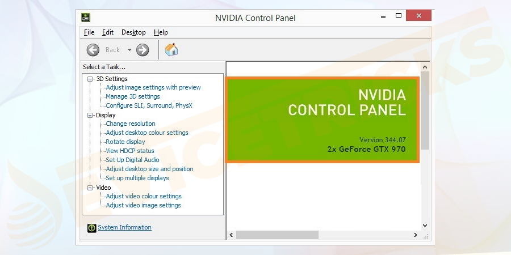511x255 pixels.
Task: Click the System Information icon
Action: (92, 228)
